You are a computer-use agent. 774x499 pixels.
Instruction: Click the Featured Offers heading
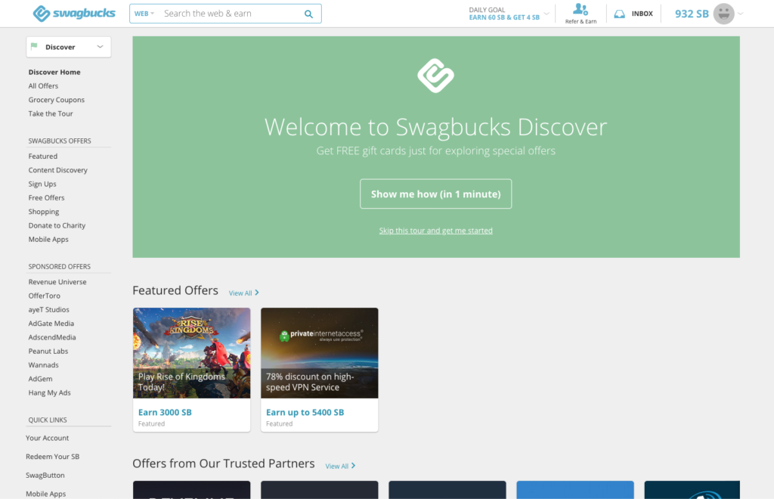pyautogui.click(x=175, y=290)
